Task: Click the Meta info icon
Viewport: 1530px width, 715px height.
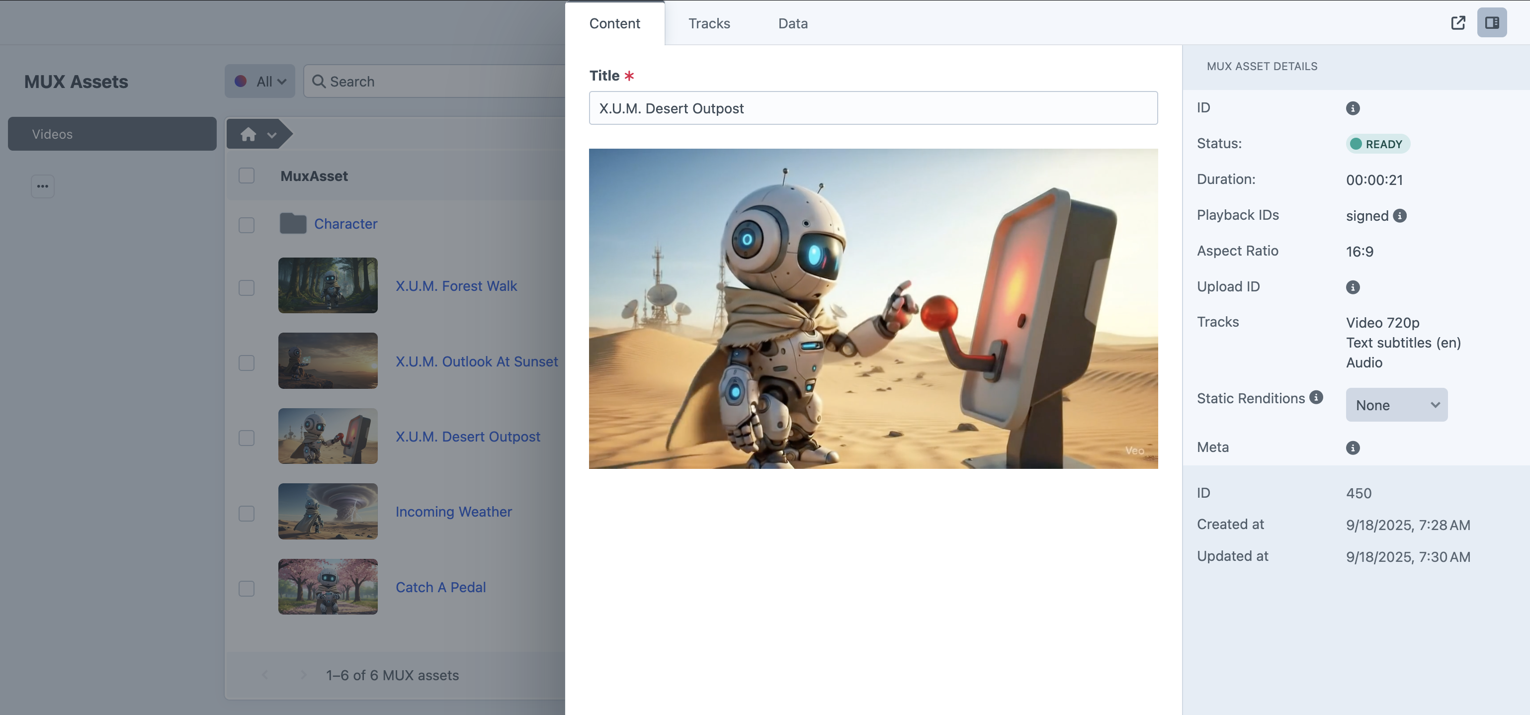Action: click(1353, 447)
